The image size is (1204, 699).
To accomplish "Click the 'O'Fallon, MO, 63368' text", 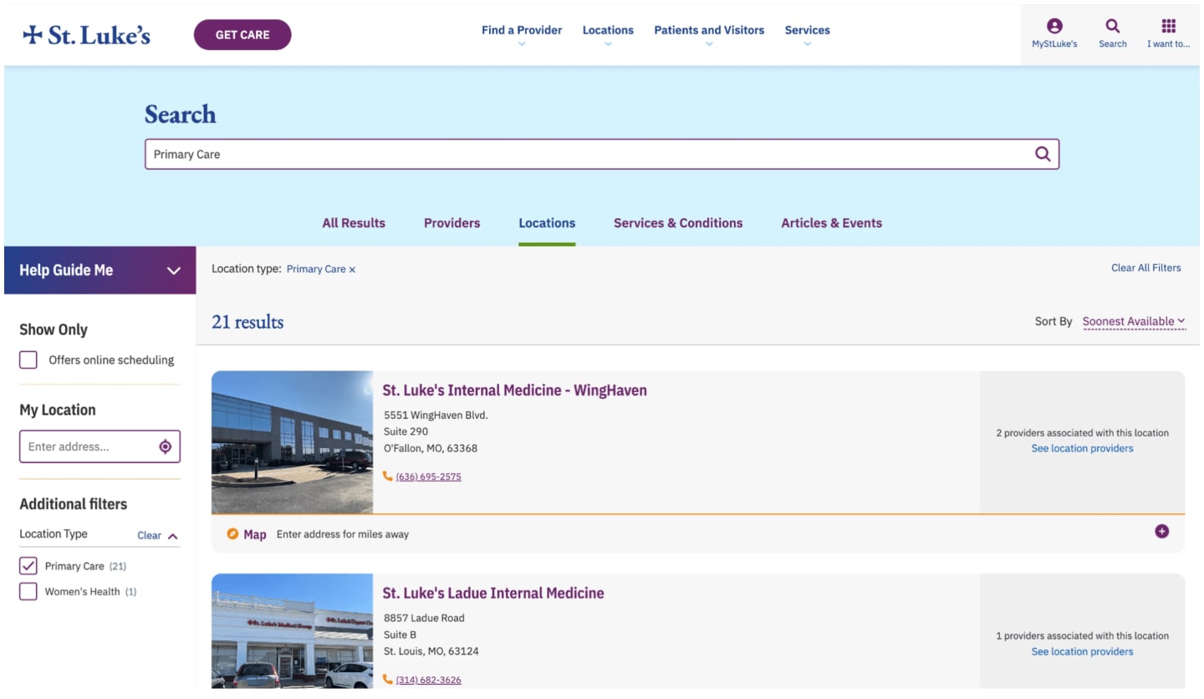I will pyautogui.click(x=431, y=448).
